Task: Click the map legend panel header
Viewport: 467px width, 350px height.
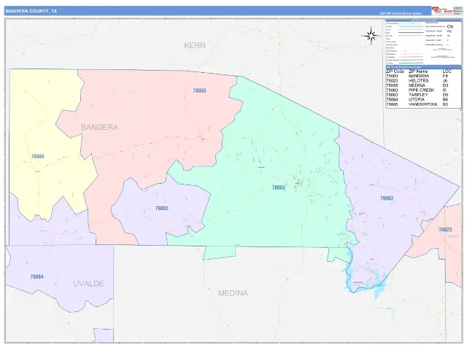Action: pos(423,20)
